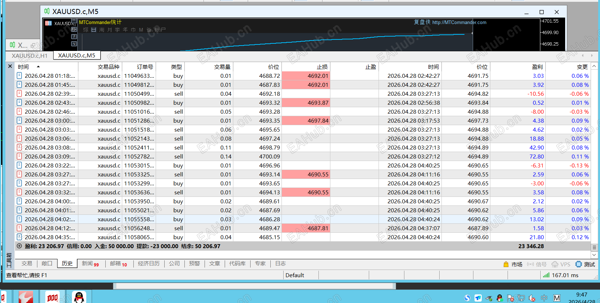The height and width of the screenshot is (303, 600).
Task: Select the 综 overall statistics view
Action: [86, 30]
